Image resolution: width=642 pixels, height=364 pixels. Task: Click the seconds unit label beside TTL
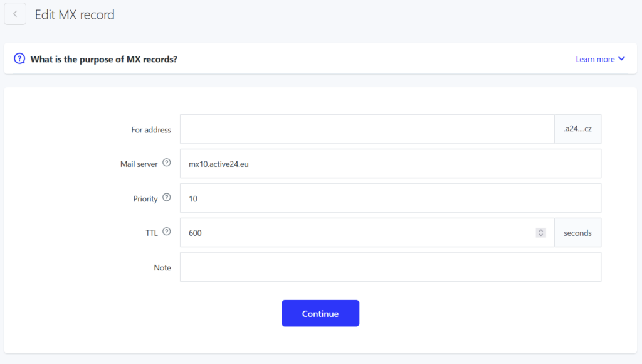(x=577, y=233)
